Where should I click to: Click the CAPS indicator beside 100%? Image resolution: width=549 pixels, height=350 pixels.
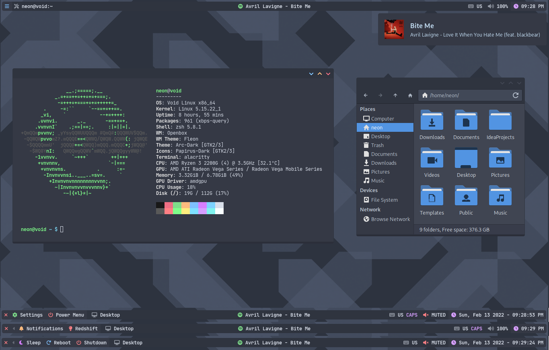[x=477, y=329]
